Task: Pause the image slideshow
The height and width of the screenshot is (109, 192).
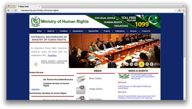Action: [x=157, y=64]
